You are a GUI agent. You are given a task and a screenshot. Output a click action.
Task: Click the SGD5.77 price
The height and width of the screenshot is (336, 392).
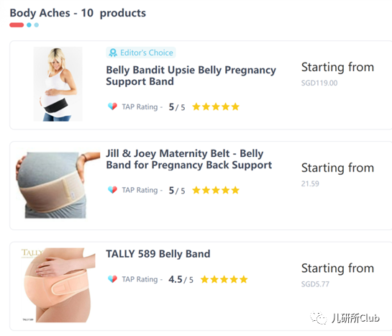click(x=315, y=284)
